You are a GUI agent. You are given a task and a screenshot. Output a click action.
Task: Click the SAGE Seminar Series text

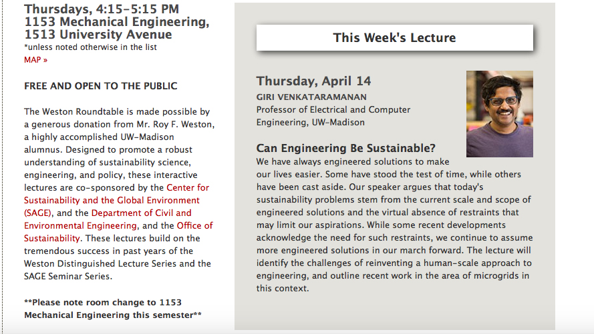click(68, 276)
